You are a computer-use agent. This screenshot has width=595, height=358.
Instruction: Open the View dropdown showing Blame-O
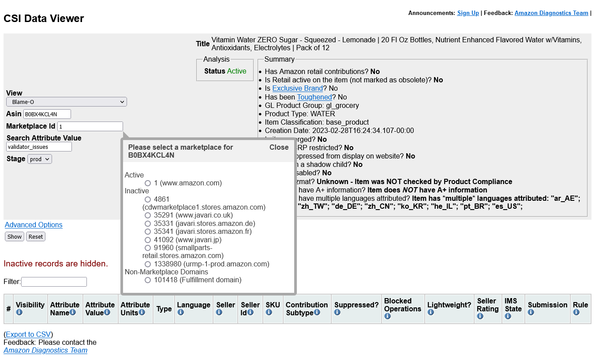(67, 102)
